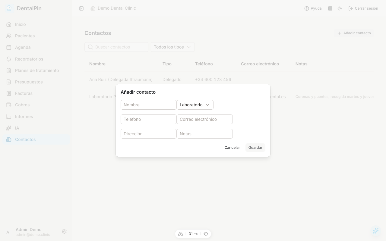Click the phone number +34 600 123 456
Viewport: 386px width, 241px height.
[213, 80]
